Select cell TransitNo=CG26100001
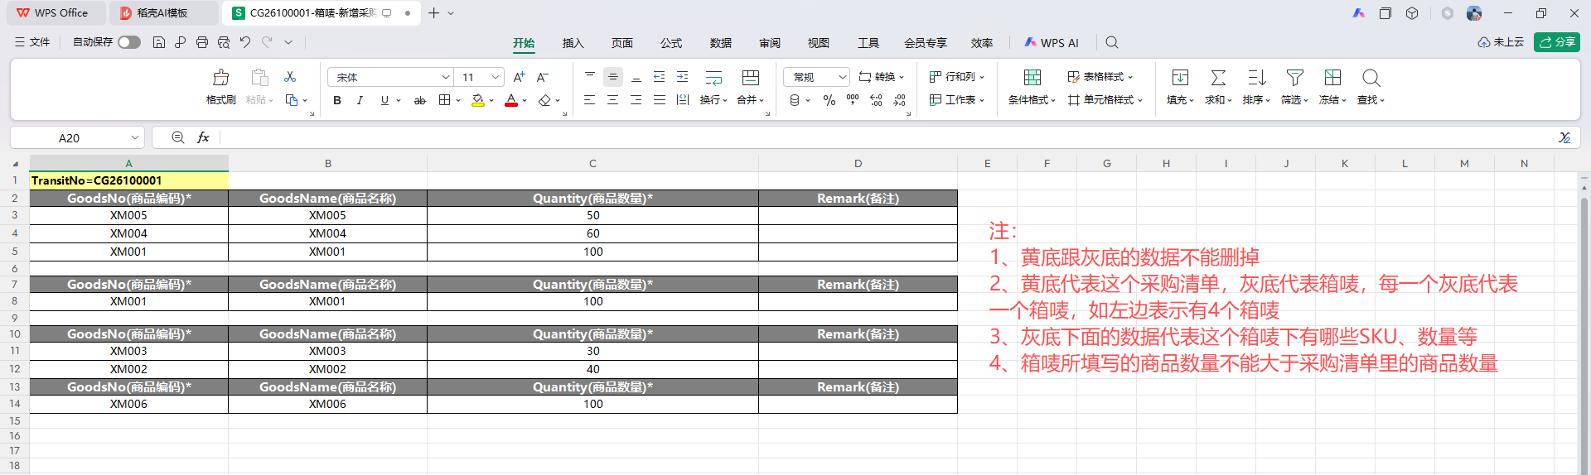Screen dimensions: 1591x475 coord(128,180)
